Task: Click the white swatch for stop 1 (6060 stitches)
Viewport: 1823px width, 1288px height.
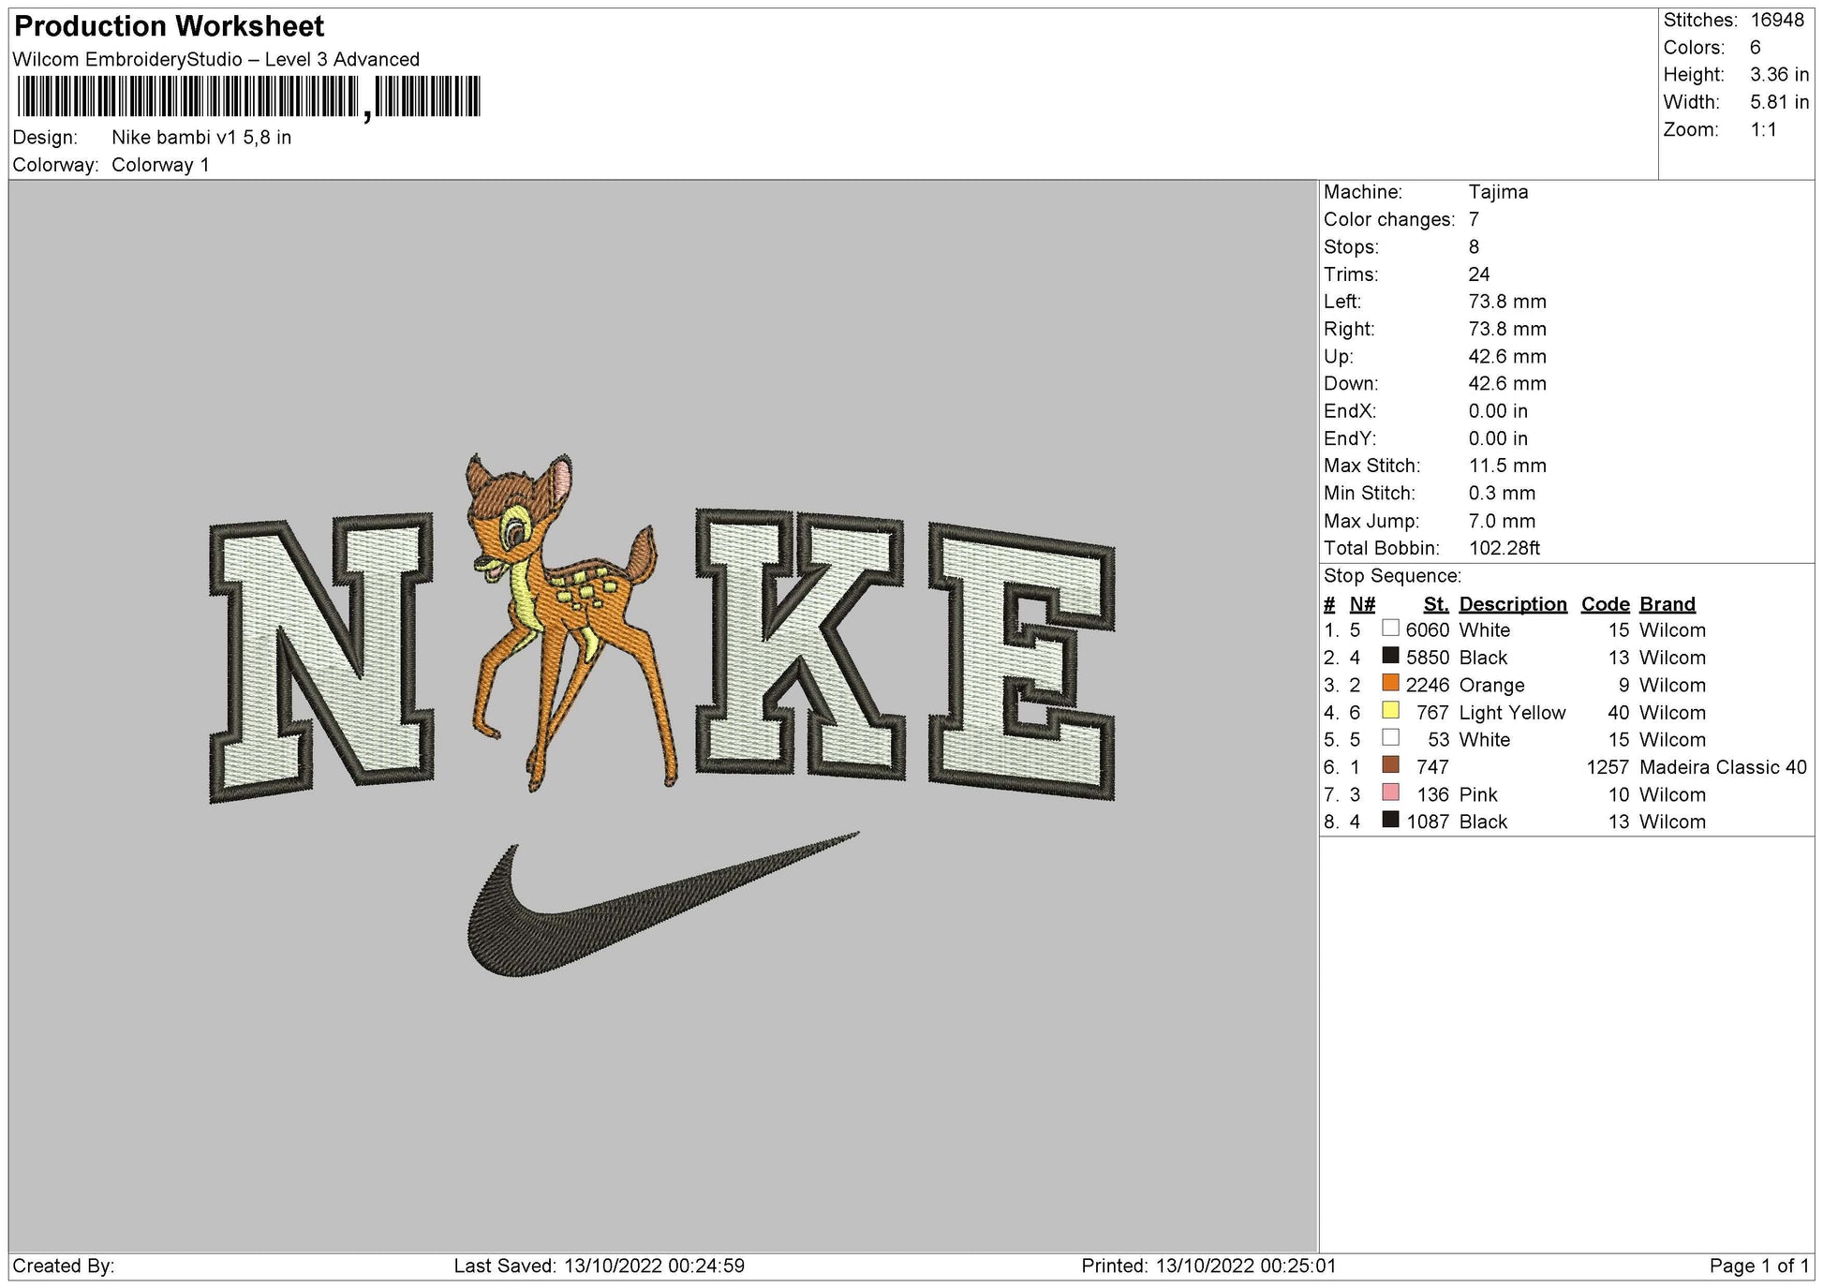Action: [1390, 629]
